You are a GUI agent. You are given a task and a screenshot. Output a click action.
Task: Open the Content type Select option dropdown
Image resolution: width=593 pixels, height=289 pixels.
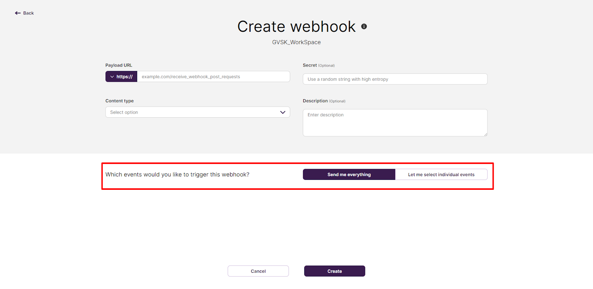(198, 112)
